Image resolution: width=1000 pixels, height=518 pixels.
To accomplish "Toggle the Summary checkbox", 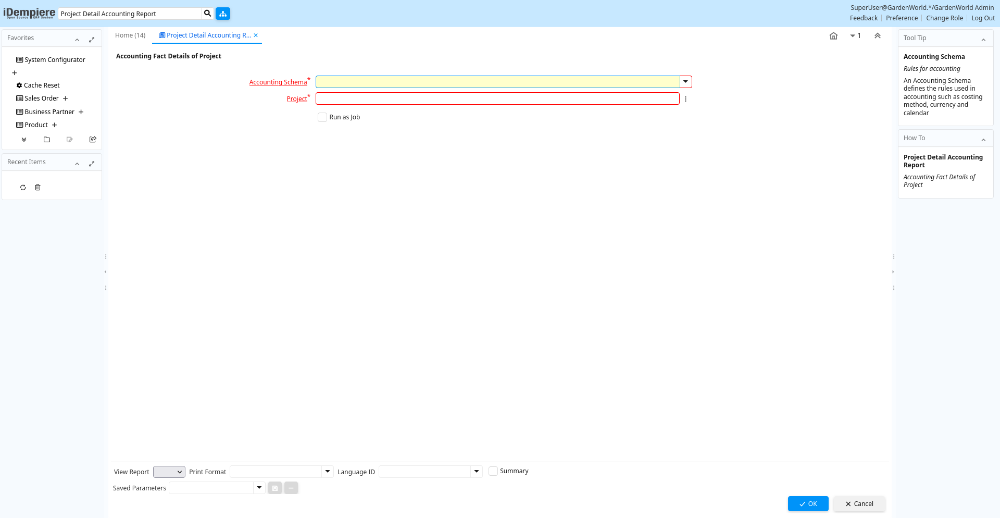I will pyautogui.click(x=493, y=471).
